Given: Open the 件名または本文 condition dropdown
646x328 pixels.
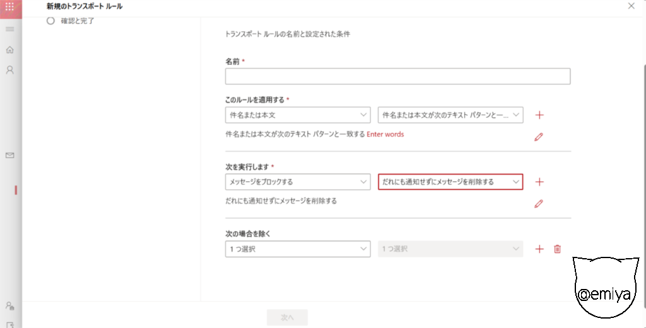Looking at the screenshot, I should point(297,115).
